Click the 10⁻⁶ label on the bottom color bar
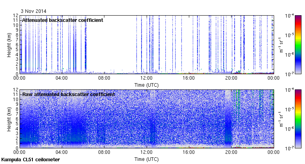The height and width of the screenshot is (164, 305). pos(289,129)
